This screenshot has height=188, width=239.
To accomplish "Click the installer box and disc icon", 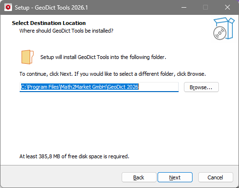I will click(x=224, y=29).
